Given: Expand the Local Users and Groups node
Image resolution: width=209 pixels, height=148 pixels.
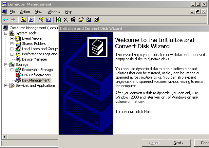Looking at the screenshot, I should [x=12, y=49].
